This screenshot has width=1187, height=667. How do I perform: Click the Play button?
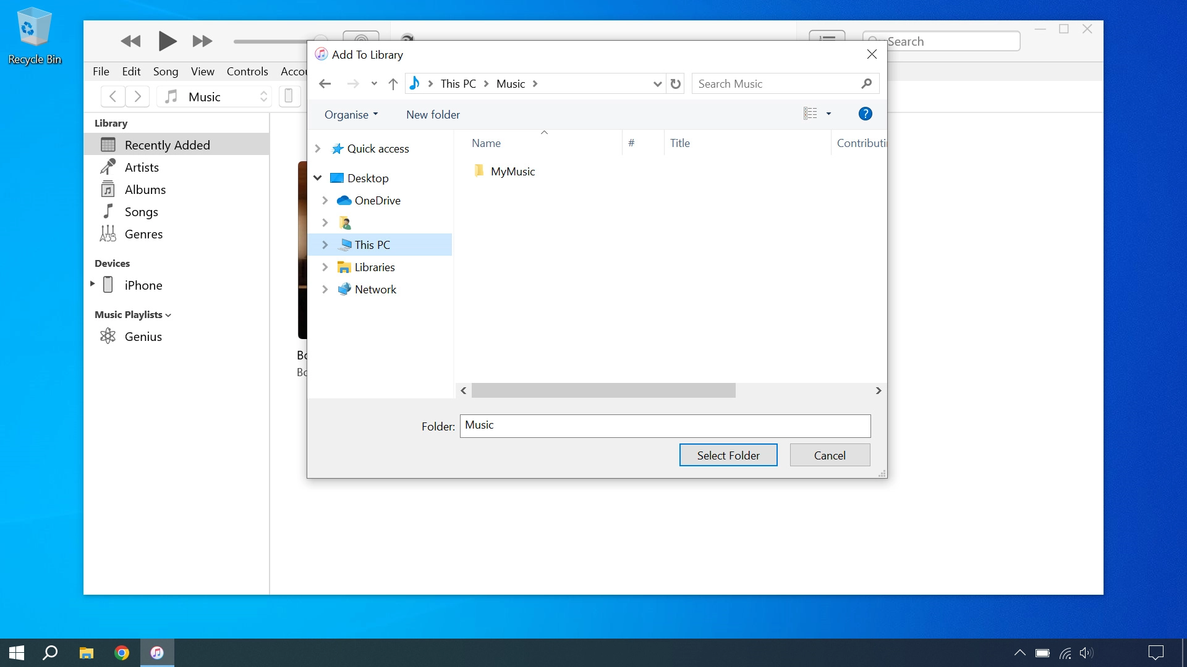(x=167, y=41)
